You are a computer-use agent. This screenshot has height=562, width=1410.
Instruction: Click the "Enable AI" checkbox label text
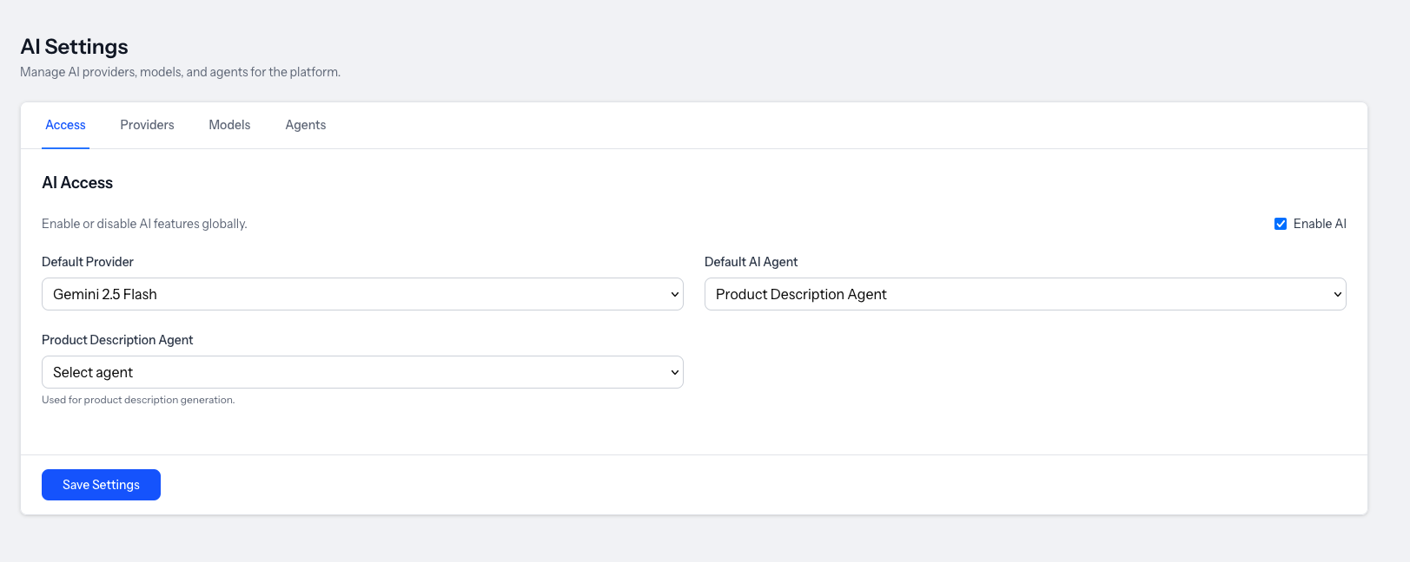tap(1319, 224)
